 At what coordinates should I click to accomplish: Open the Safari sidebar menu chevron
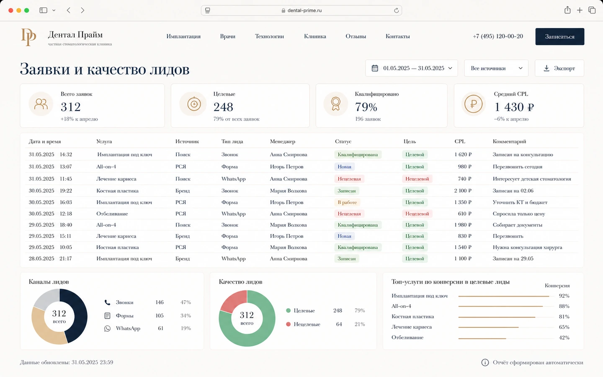54,10
